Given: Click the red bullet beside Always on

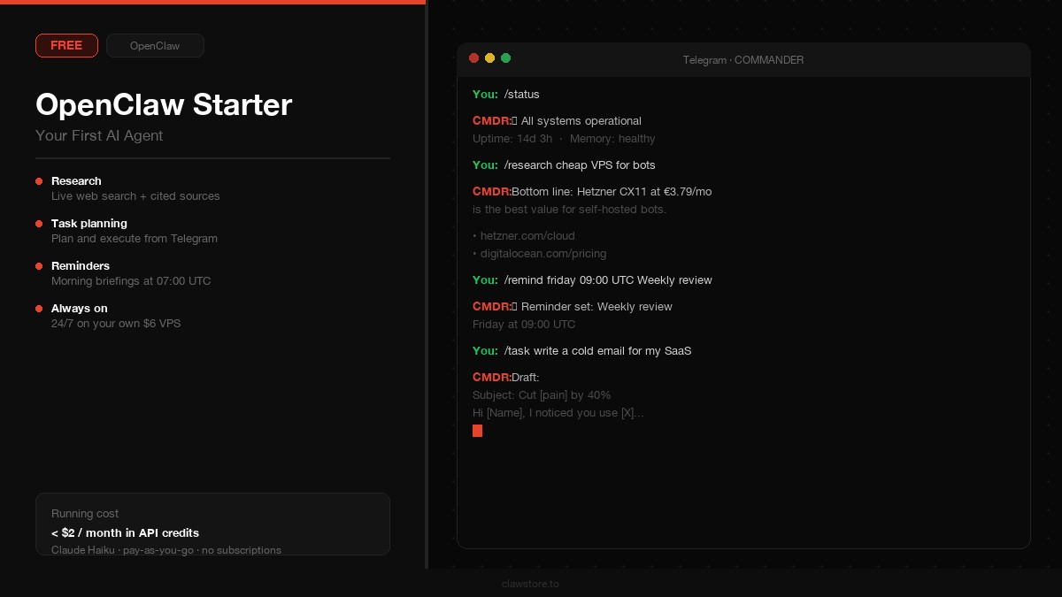Looking at the screenshot, I should pyautogui.click(x=39, y=309).
